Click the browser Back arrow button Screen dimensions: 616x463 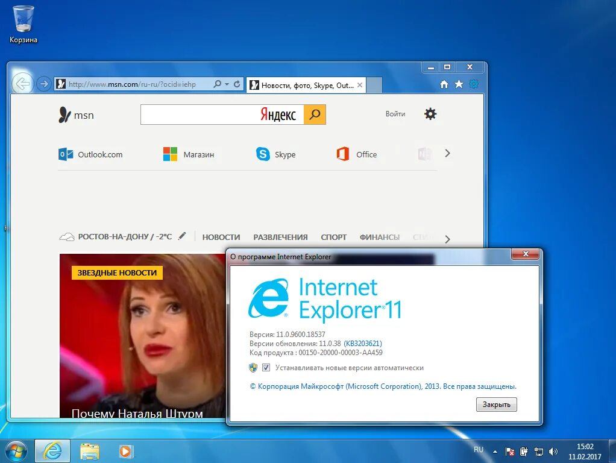click(22, 84)
